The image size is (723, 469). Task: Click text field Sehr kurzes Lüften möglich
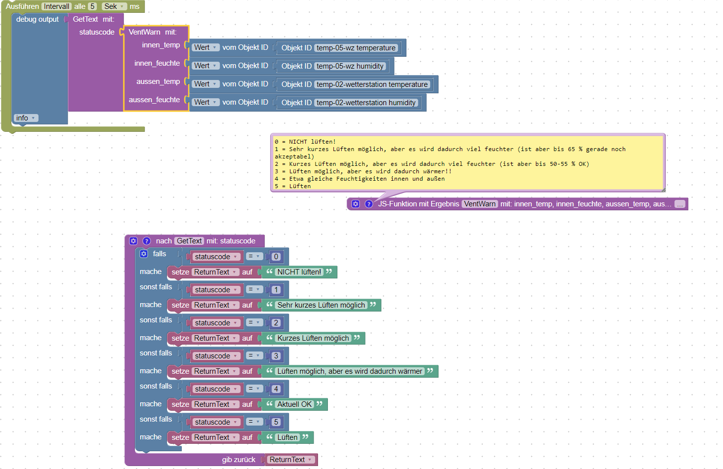click(x=321, y=305)
